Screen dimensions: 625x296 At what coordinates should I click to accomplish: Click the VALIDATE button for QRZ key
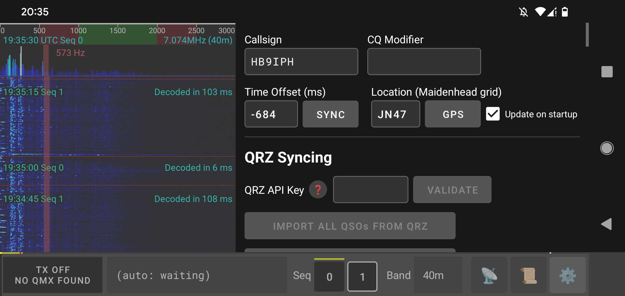[452, 189]
